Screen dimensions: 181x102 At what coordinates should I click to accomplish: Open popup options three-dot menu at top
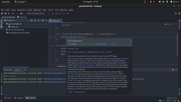(x=131, y=41)
